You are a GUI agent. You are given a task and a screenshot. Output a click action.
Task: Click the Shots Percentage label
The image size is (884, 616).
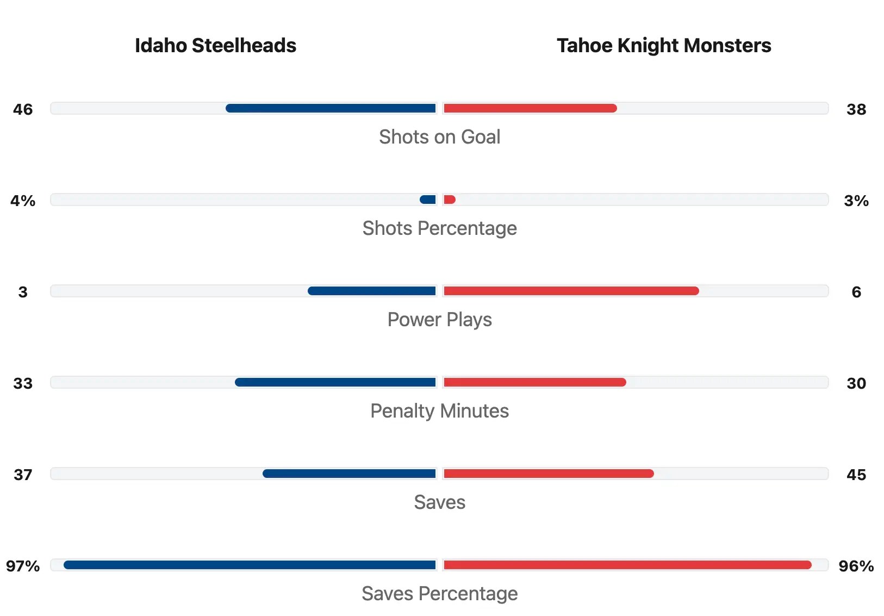(439, 228)
